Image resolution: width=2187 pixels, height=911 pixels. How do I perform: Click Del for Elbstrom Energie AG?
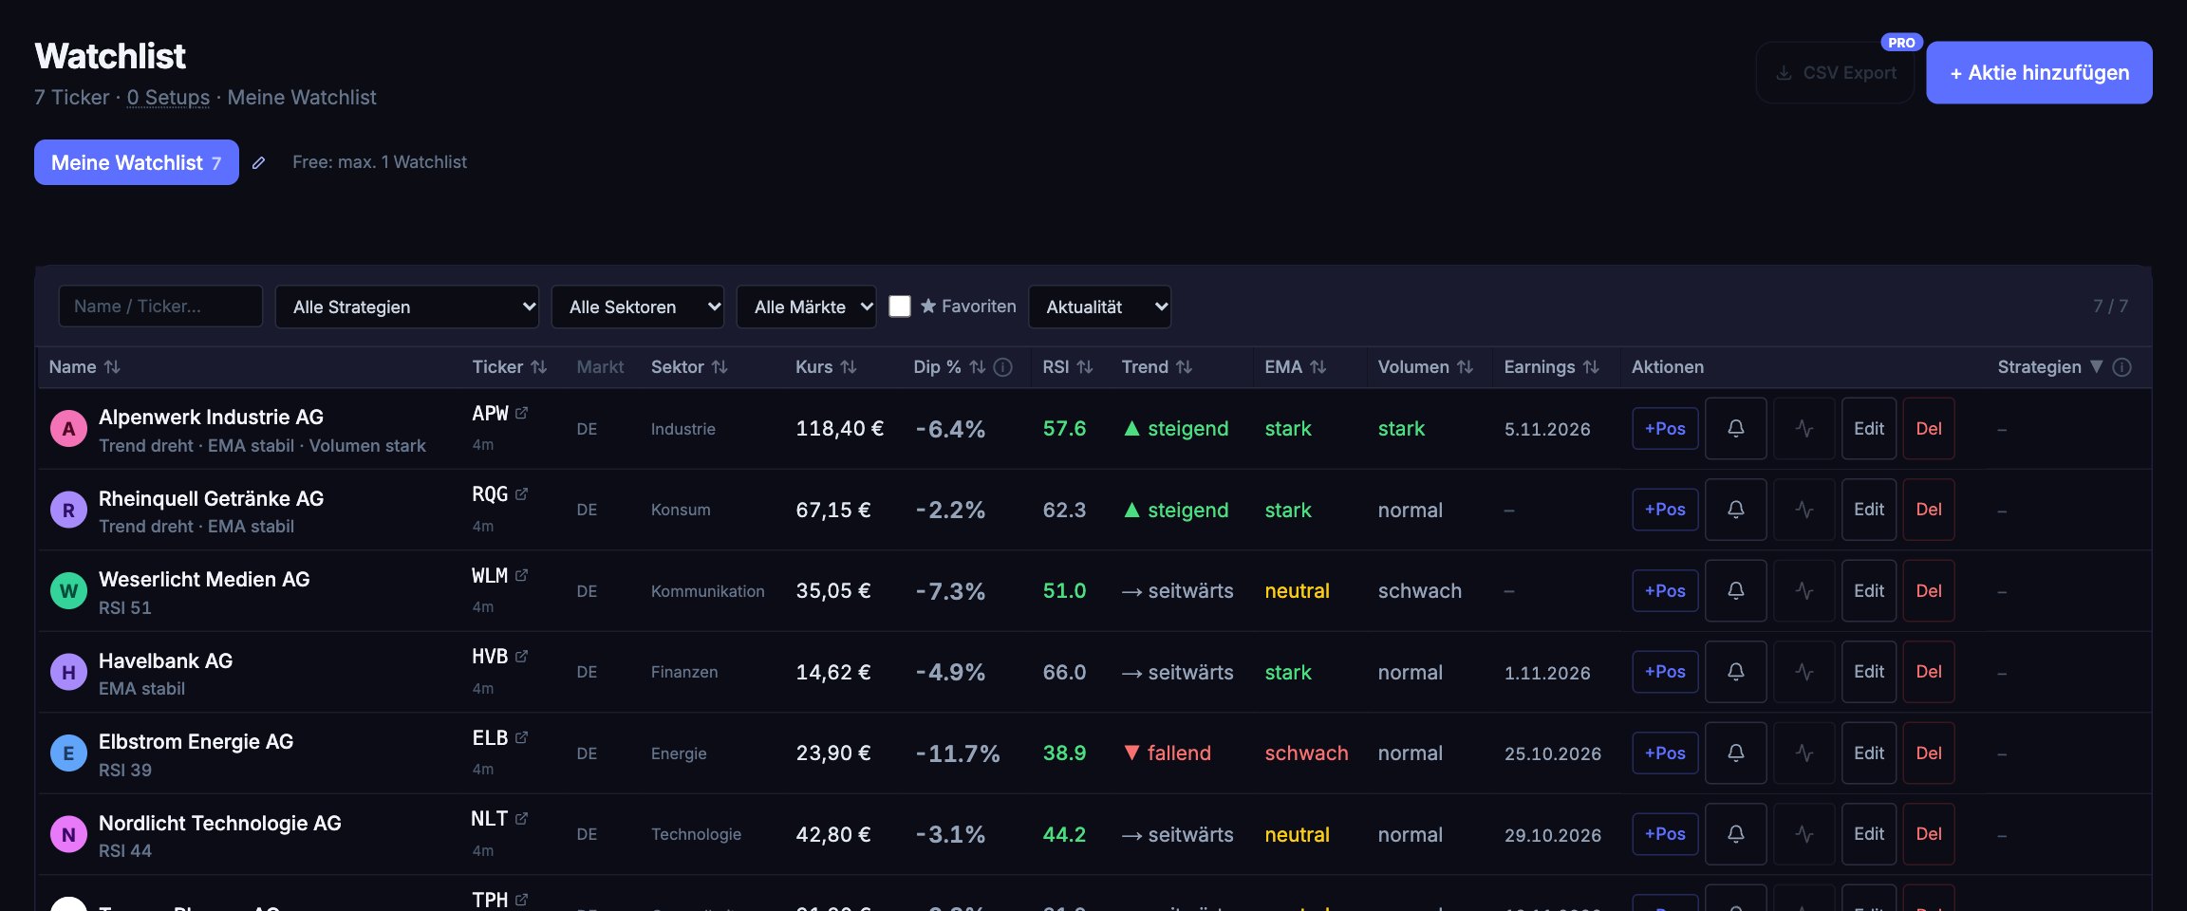click(1929, 753)
